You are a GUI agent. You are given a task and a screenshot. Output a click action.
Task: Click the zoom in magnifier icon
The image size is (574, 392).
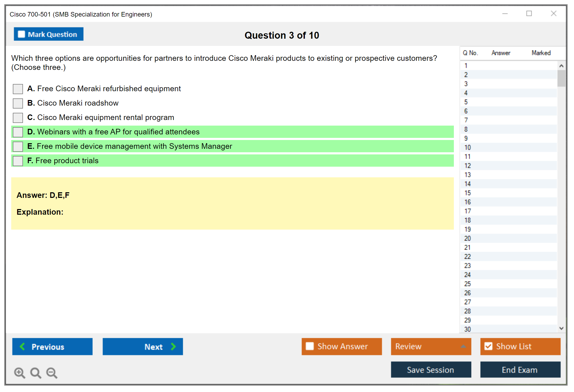(x=19, y=373)
